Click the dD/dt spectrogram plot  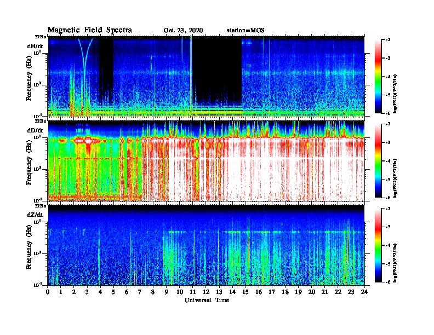pos(206,161)
